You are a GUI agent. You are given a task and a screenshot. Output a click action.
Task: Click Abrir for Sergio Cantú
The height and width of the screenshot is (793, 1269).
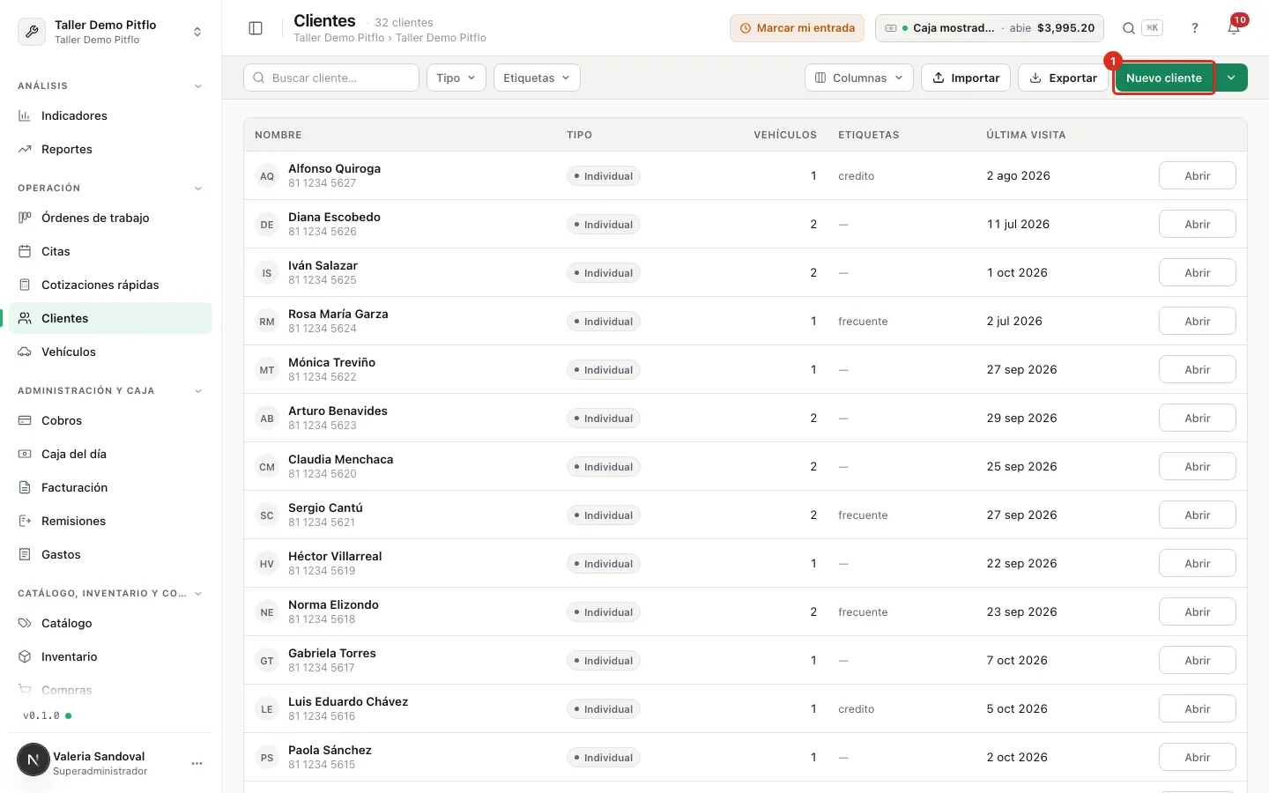[1197, 515]
